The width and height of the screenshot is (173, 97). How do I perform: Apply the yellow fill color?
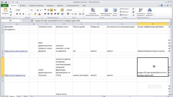pyautogui.click(x=35, y=14)
